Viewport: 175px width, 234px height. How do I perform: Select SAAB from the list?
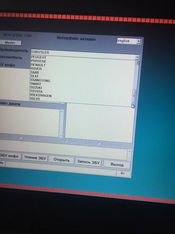pyautogui.click(x=35, y=72)
